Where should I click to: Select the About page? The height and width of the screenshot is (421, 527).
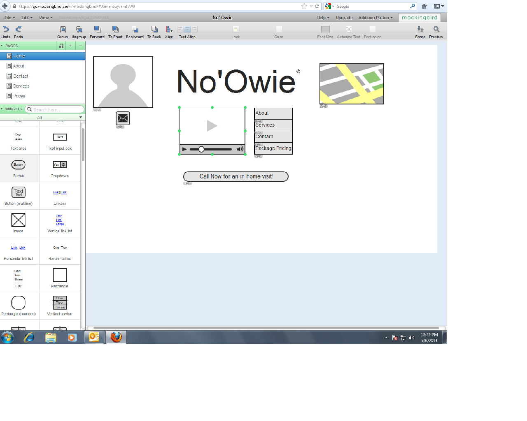pyautogui.click(x=42, y=66)
